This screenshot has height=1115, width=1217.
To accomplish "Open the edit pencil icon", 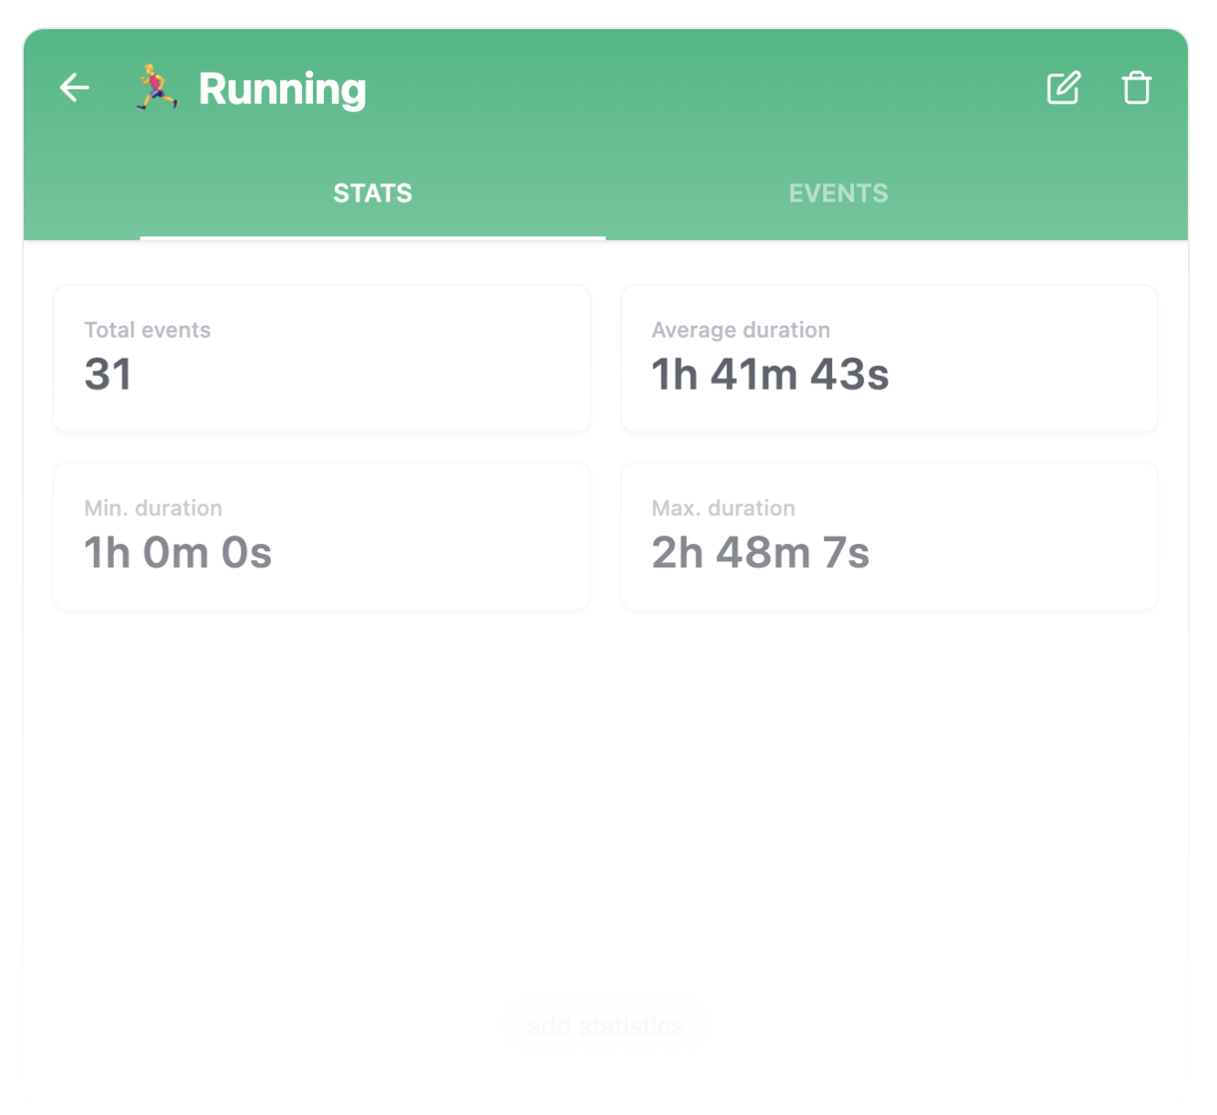I will 1064,88.
